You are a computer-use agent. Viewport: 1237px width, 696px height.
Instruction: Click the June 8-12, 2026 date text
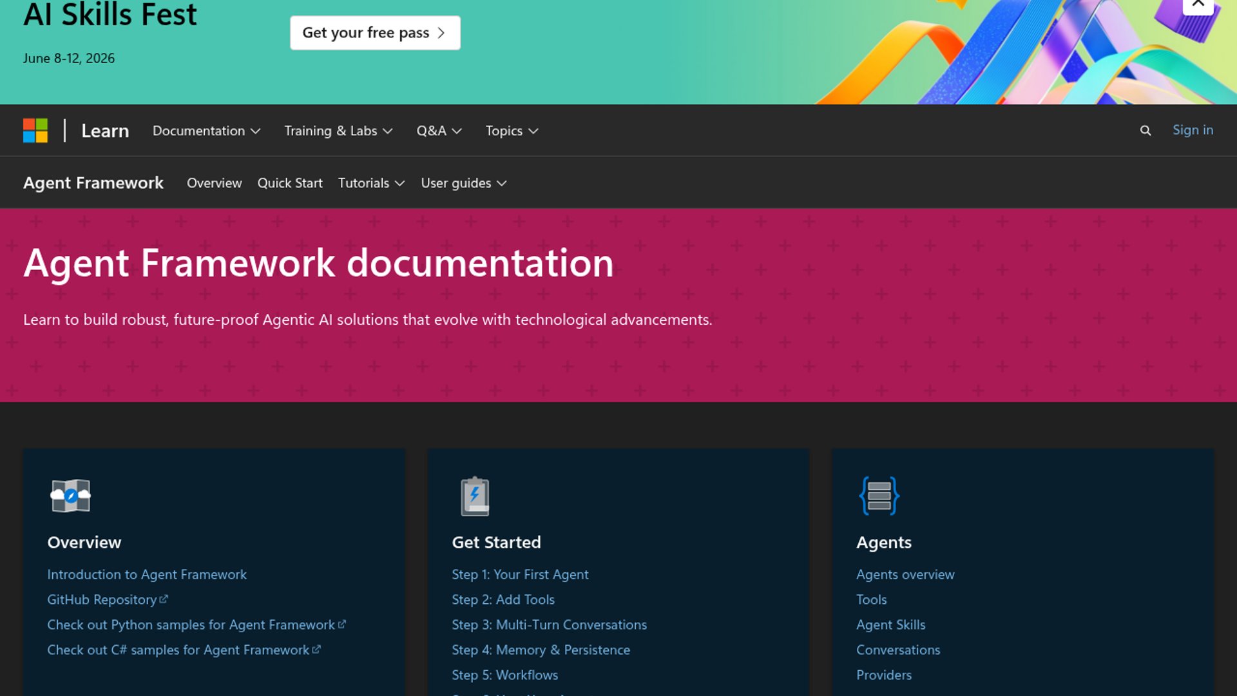[69, 58]
